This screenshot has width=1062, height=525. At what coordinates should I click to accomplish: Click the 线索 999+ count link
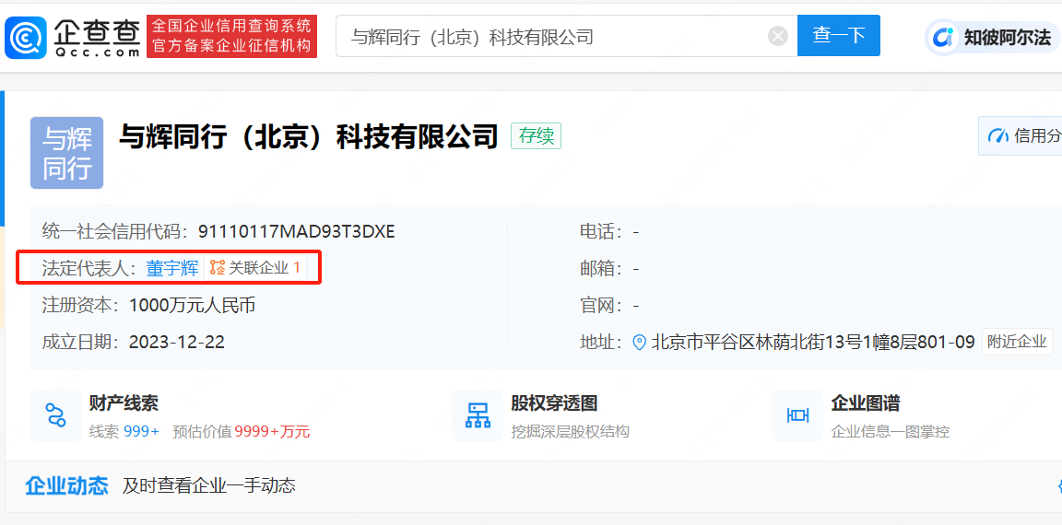124,431
